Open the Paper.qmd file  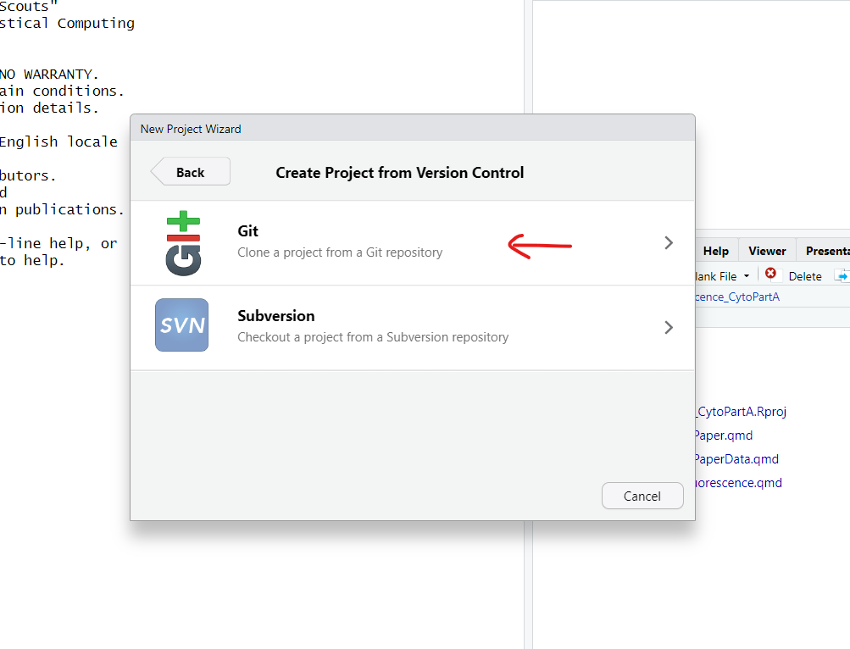[723, 435]
